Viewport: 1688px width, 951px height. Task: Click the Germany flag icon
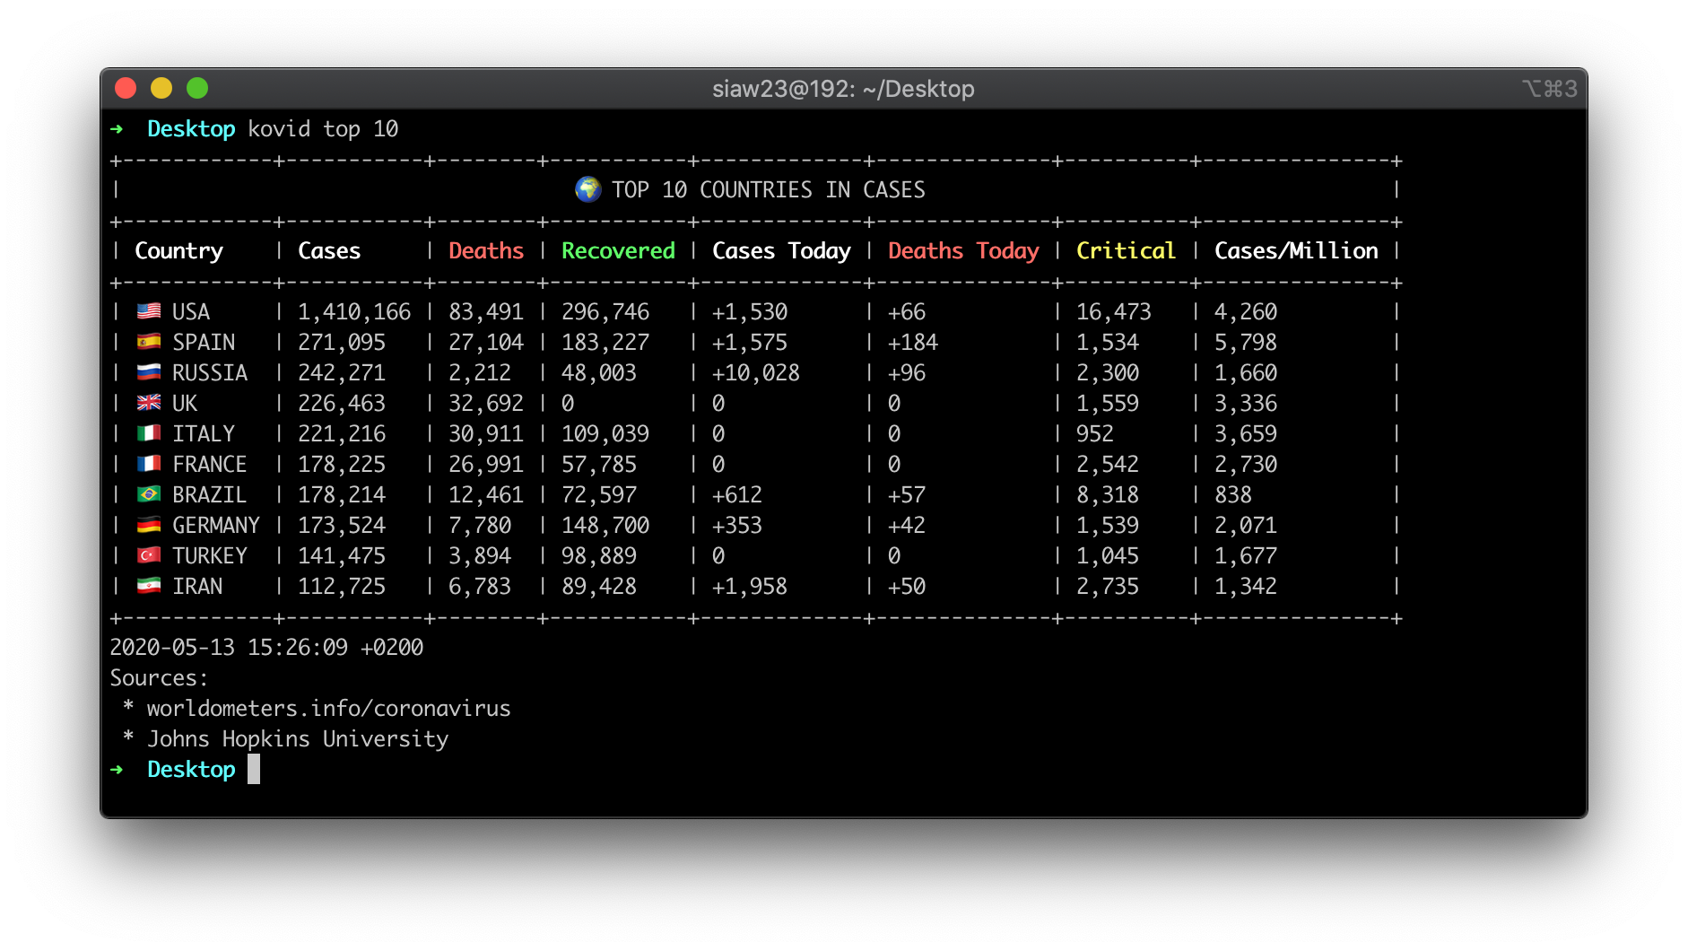click(149, 525)
